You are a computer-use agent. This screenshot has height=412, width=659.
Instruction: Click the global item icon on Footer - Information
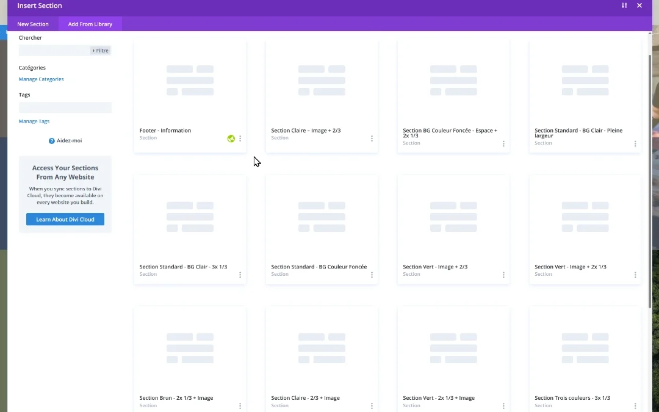231,139
